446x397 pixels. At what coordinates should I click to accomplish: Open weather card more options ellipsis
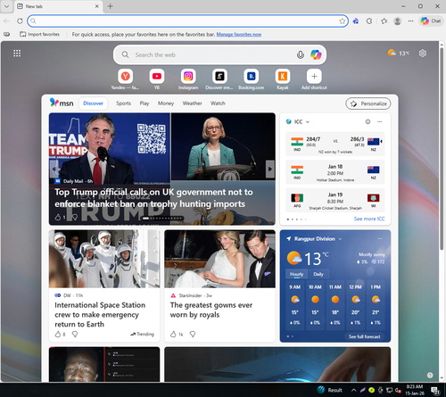[380, 238]
